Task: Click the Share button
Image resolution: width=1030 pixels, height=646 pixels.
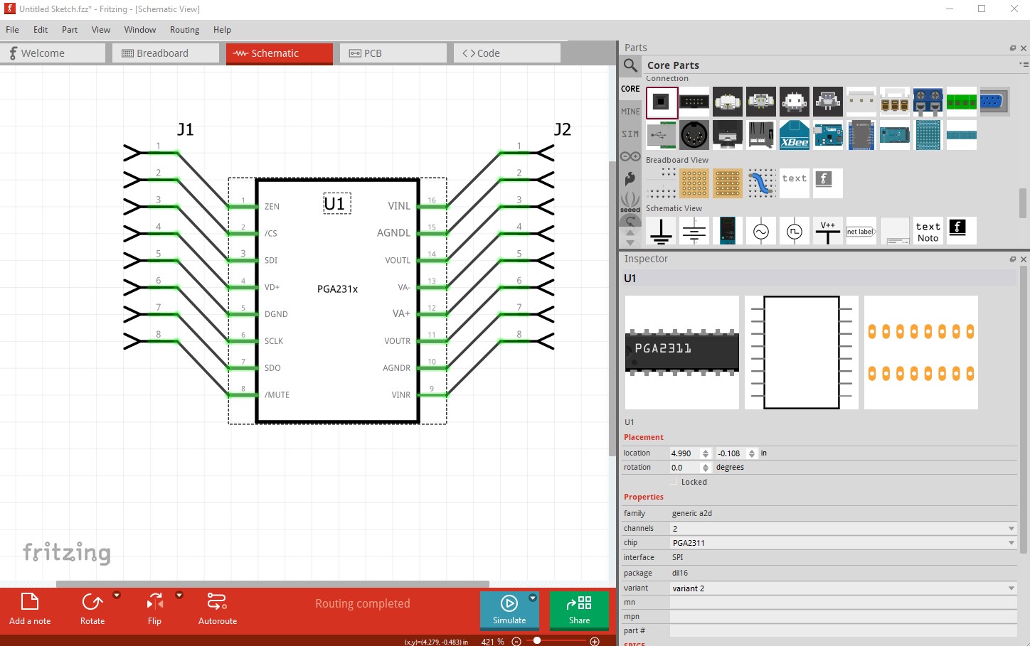Action: [x=579, y=610]
